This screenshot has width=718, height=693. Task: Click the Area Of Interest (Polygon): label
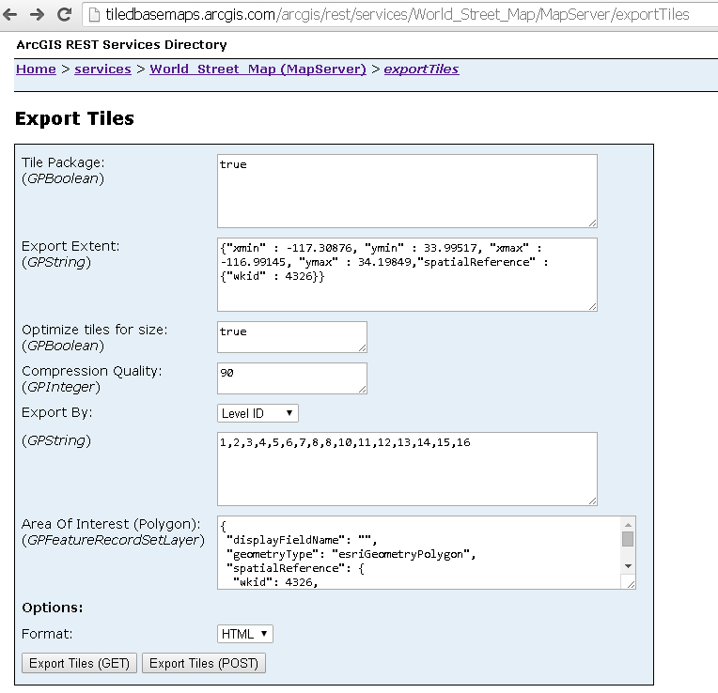point(111,524)
